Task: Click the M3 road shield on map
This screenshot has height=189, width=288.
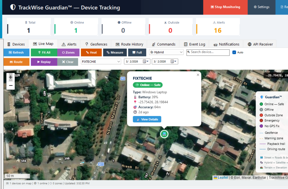Action: click(123, 78)
